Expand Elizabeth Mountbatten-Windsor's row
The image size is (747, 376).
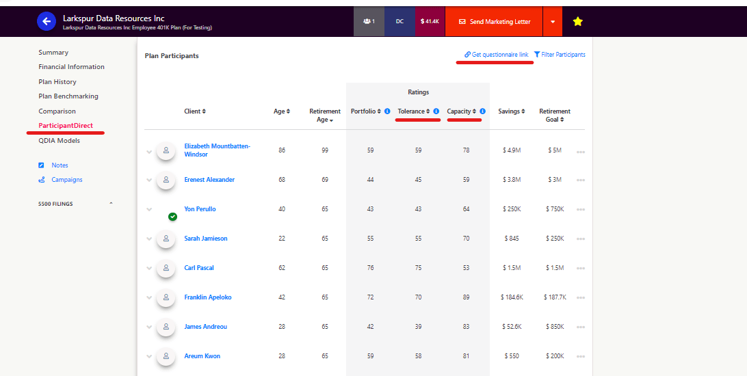click(149, 151)
